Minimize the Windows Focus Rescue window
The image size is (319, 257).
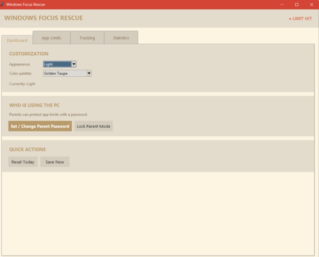click(282, 4)
